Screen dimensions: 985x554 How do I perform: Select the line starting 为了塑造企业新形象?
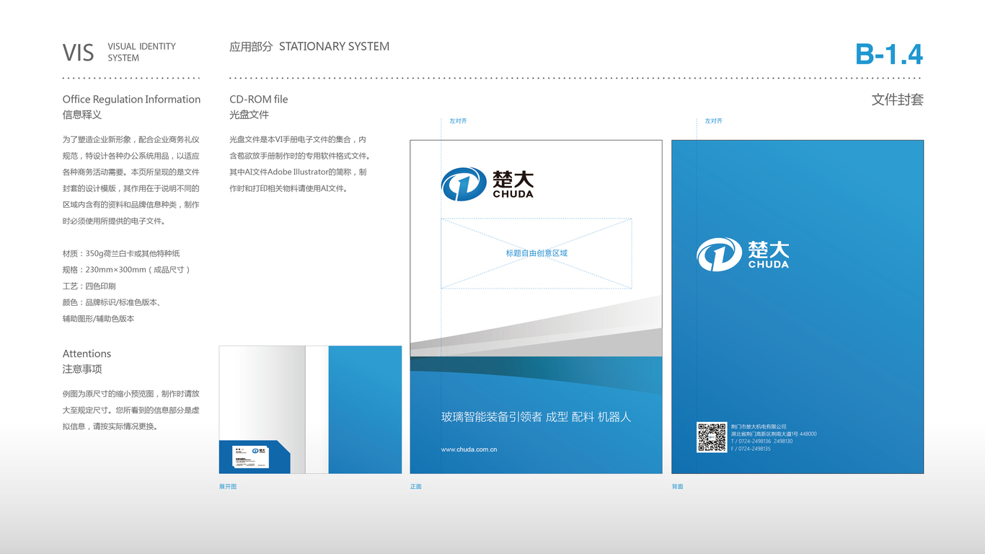(131, 139)
